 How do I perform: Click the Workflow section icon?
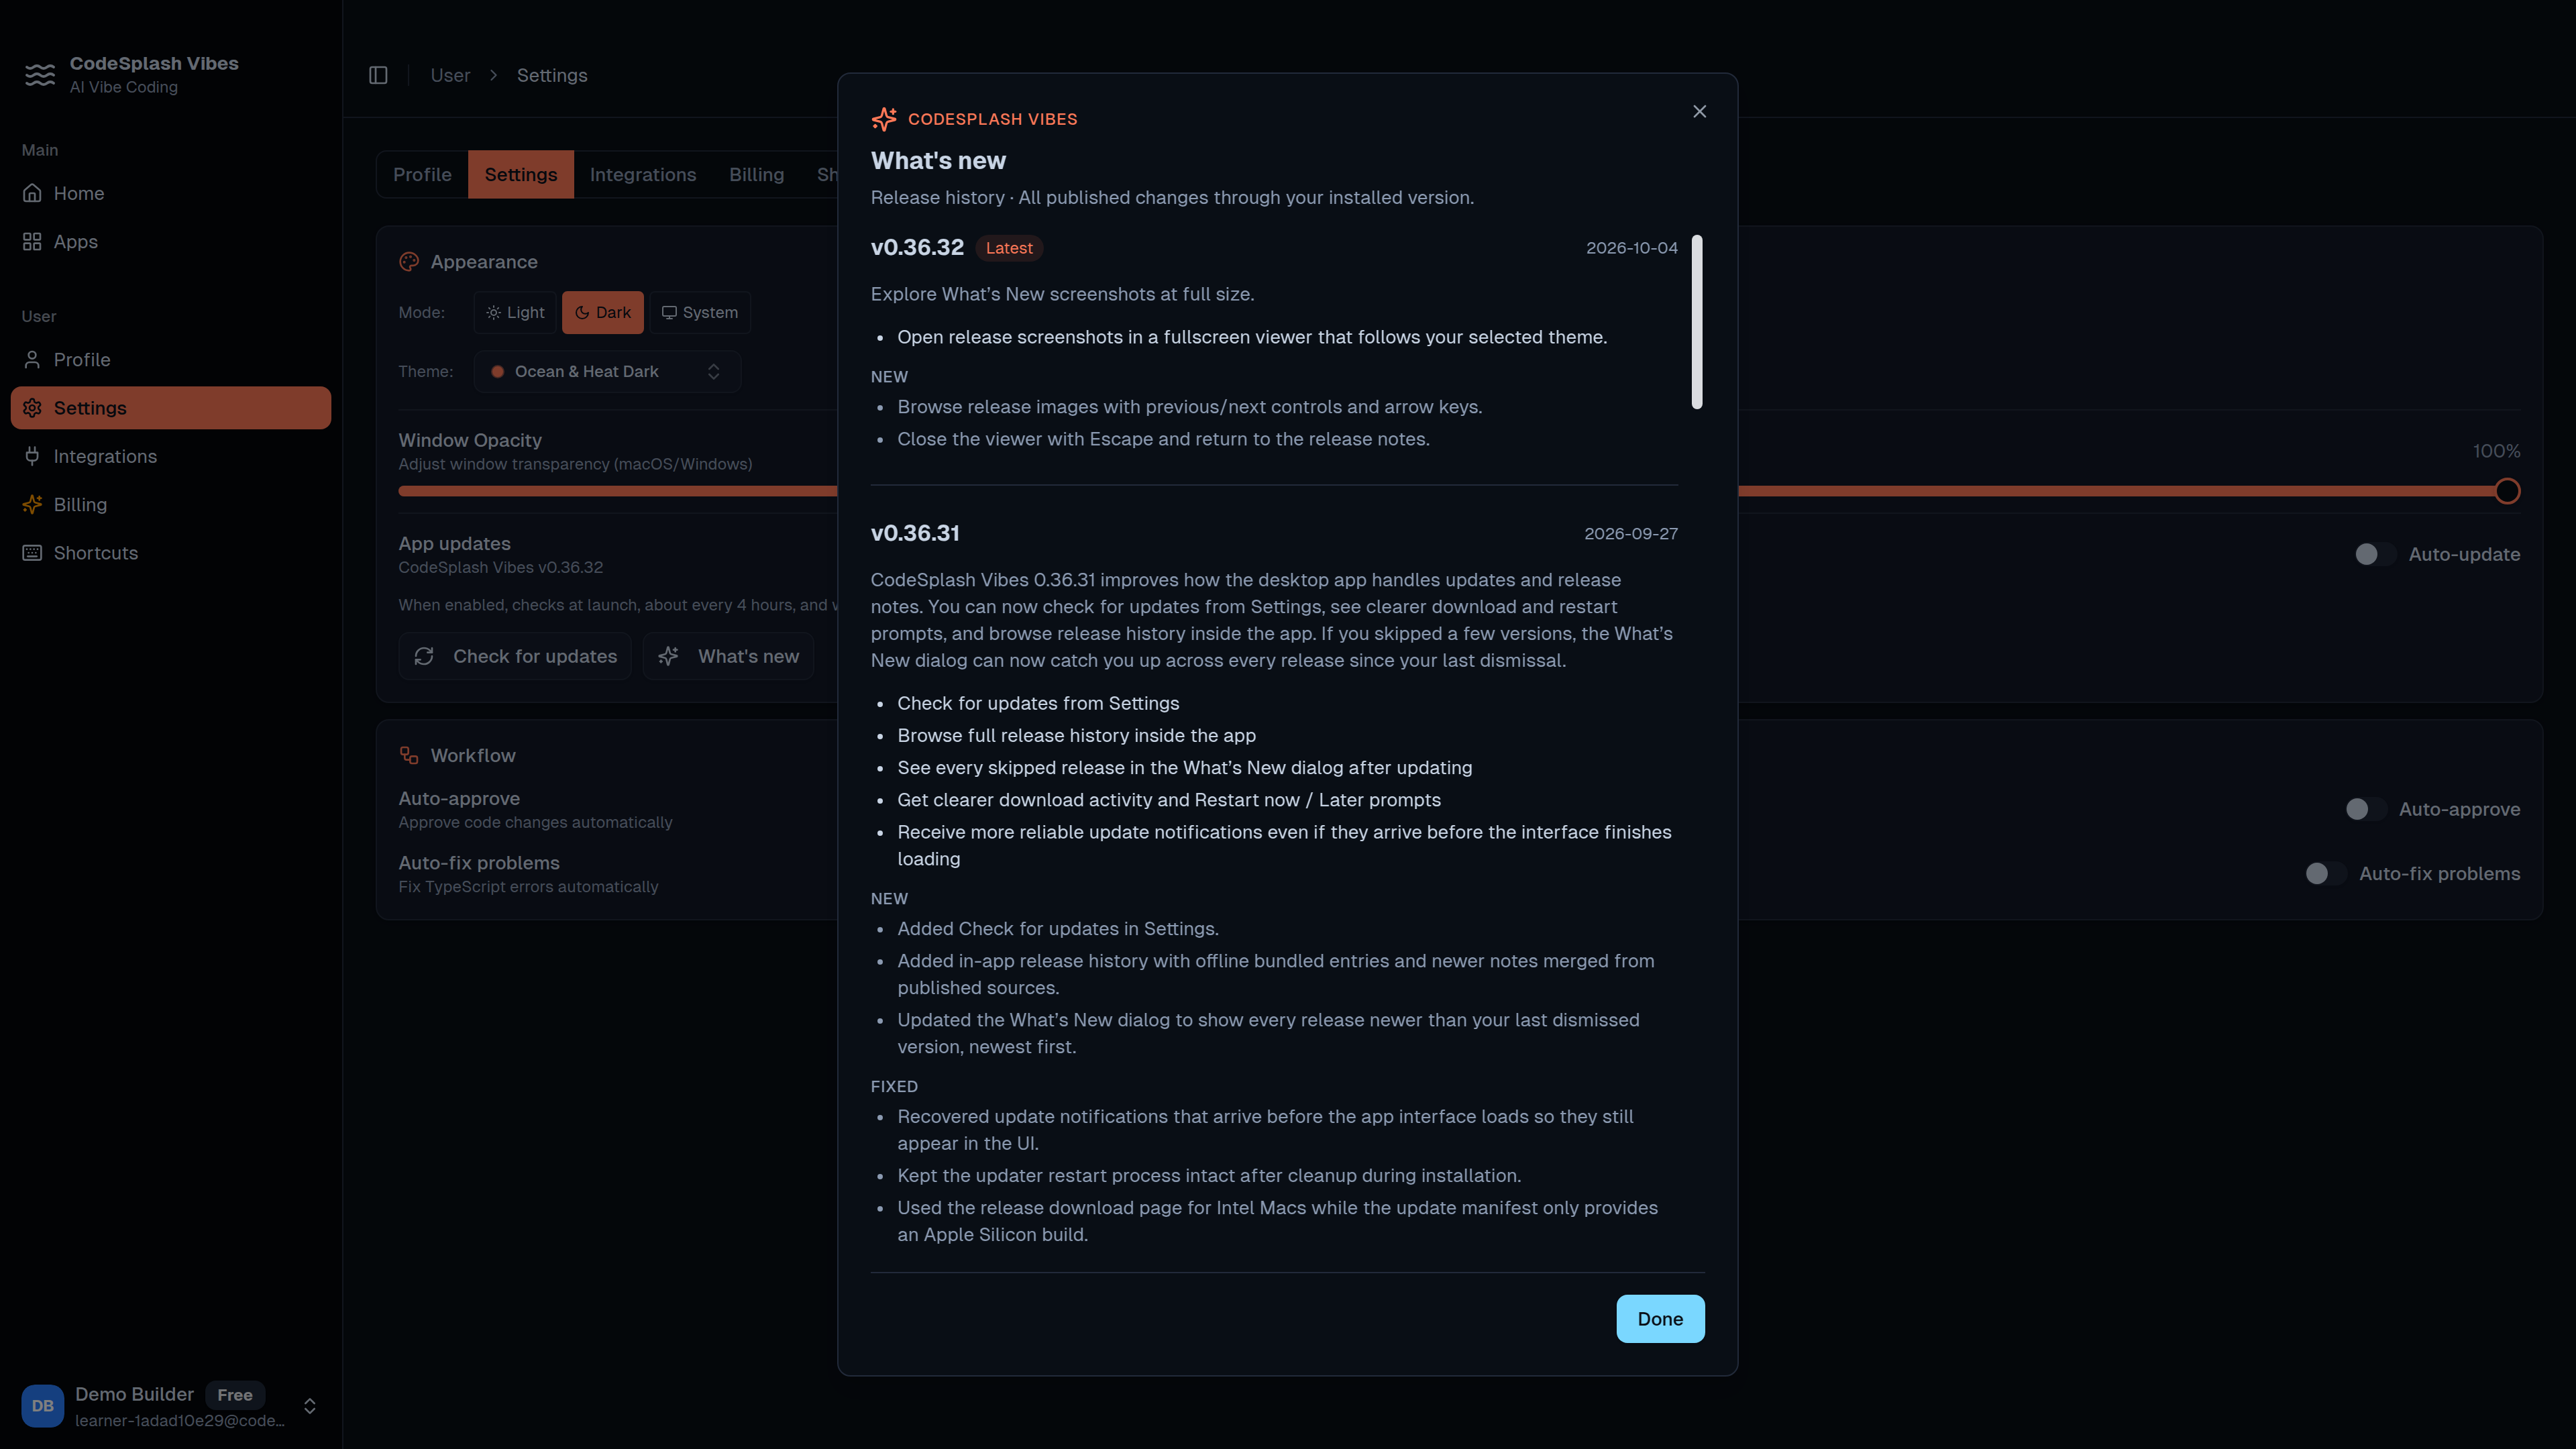(x=409, y=755)
